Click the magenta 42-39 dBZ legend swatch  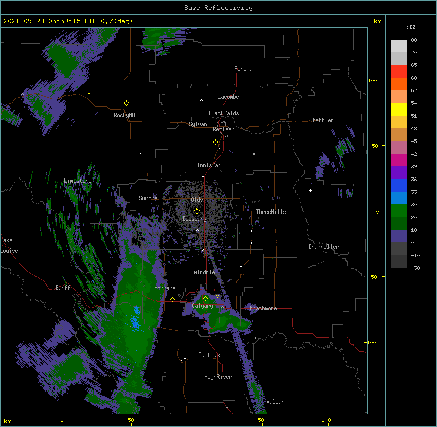click(398, 160)
